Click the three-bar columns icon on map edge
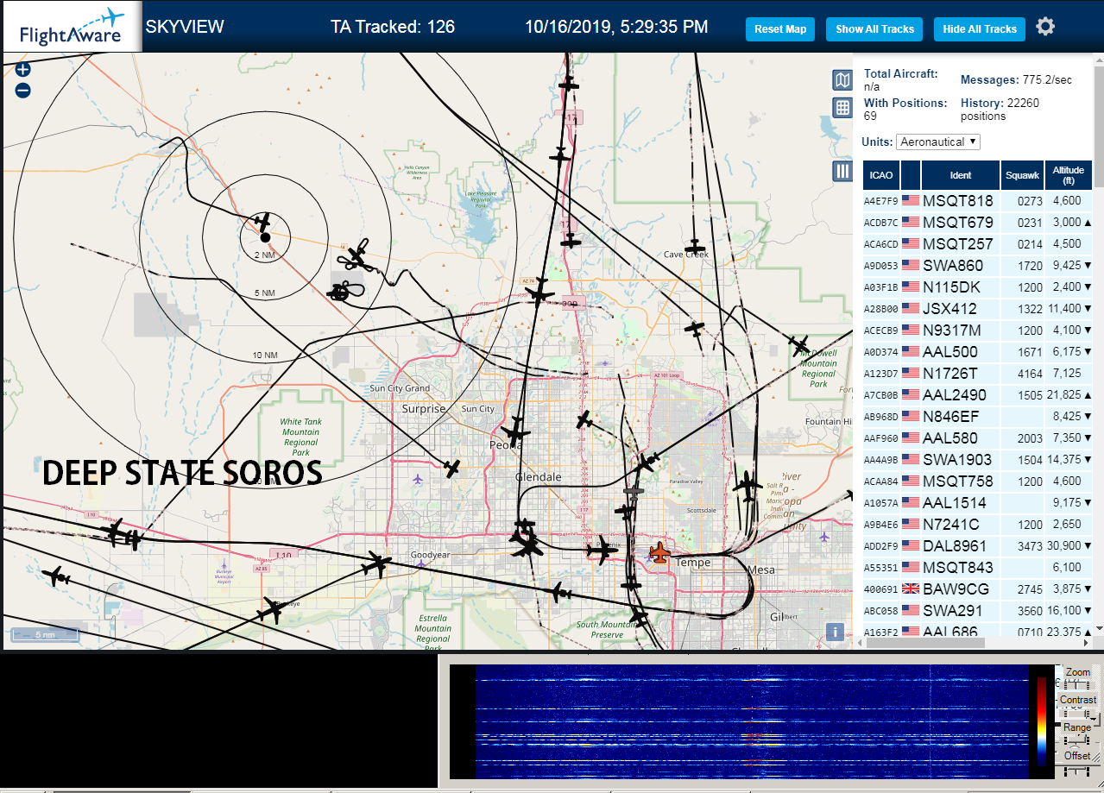 pyautogui.click(x=842, y=171)
